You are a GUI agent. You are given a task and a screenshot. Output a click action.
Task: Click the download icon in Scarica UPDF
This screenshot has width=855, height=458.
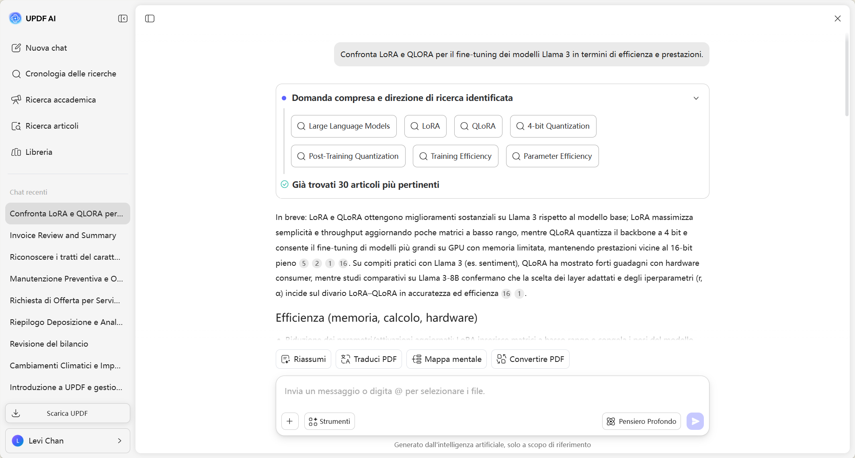(x=16, y=413)
